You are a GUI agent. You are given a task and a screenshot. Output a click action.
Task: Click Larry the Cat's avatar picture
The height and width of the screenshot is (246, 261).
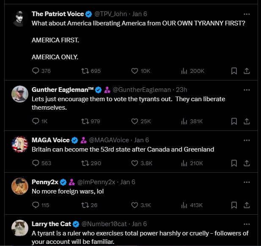pyautogui.click(x=20, y=228)
